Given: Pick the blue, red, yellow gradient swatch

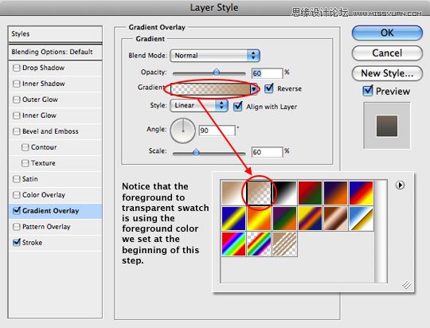Looking at the screenshot, I should (x=362, y=193).
